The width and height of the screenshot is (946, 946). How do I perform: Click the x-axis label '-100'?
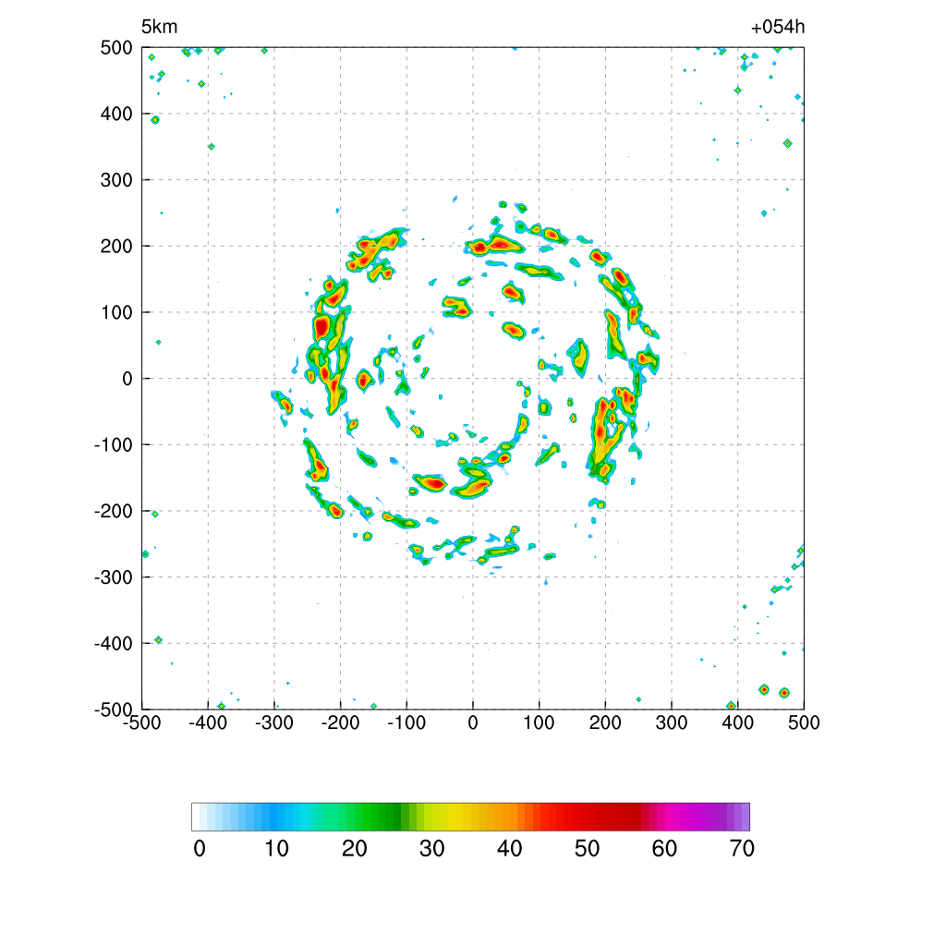click(x=406, y=722)
